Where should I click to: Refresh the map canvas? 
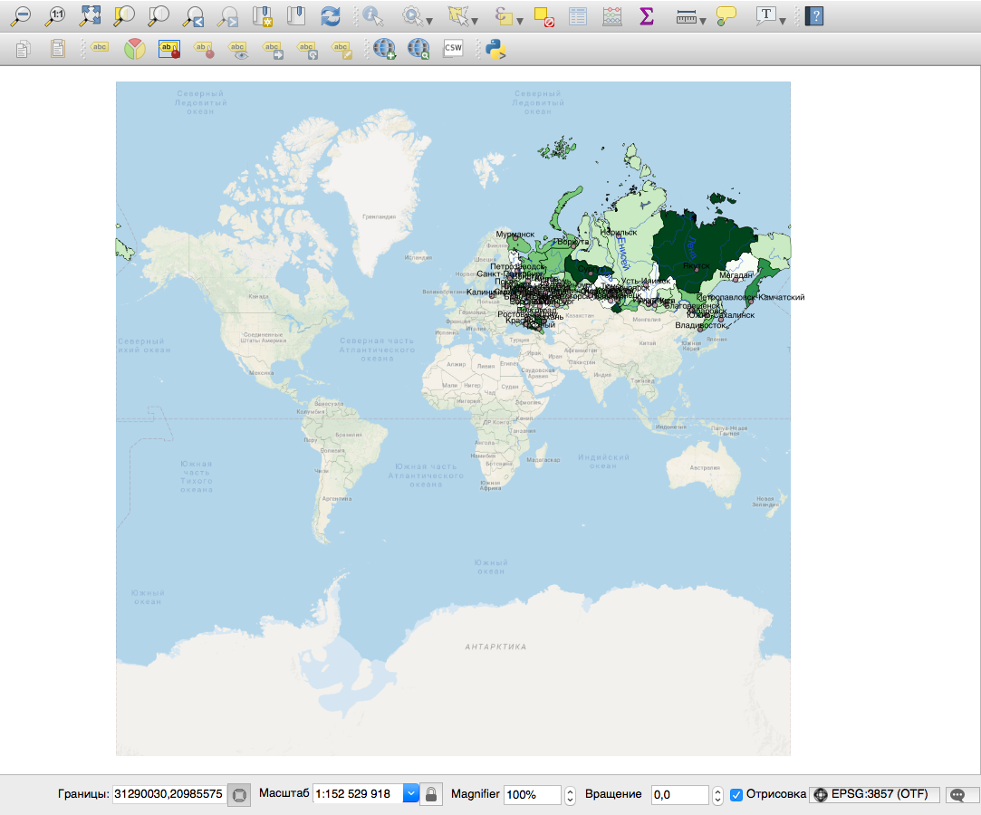331,15
